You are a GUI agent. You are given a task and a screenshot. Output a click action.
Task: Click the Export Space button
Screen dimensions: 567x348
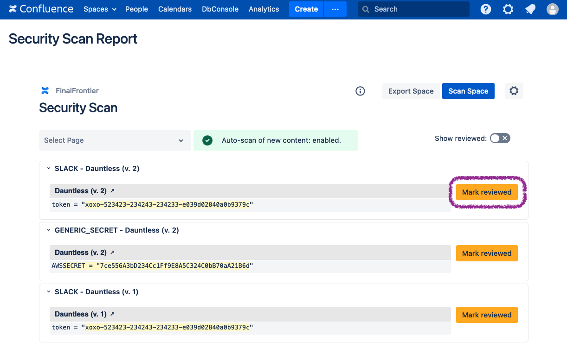[411, 91]
